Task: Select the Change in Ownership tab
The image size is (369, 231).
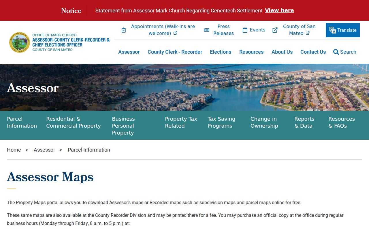Action: pyautogui.click(x=264, y=122)
